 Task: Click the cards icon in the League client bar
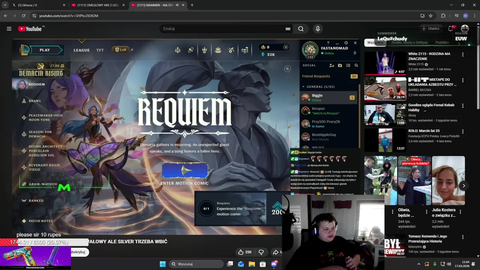191,50
